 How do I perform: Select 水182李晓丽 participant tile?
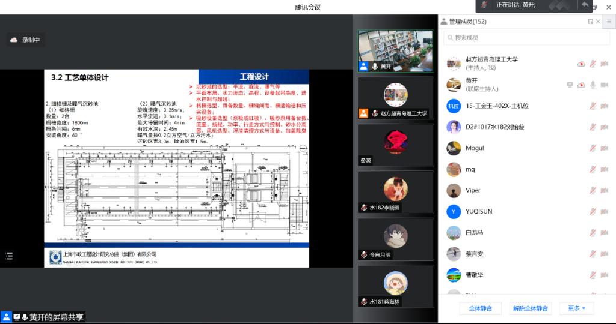[x=395, y=192]
